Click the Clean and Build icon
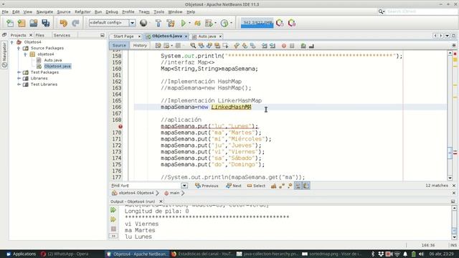 [x=171, y=23]
